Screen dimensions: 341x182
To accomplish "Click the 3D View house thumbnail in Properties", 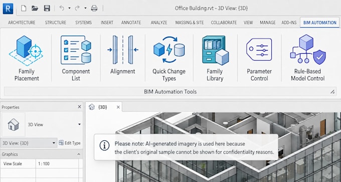I will click(13, 125).
